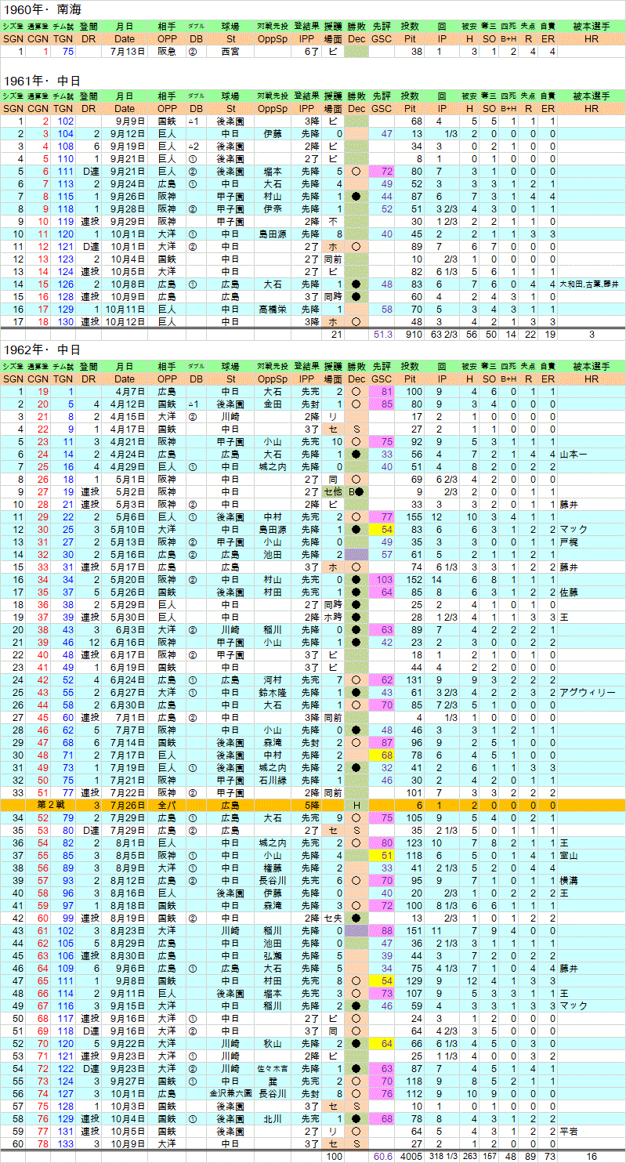Click the "IPP" header in the 1961 table
The image size is (626, 1163).
(x=306, y=108)
